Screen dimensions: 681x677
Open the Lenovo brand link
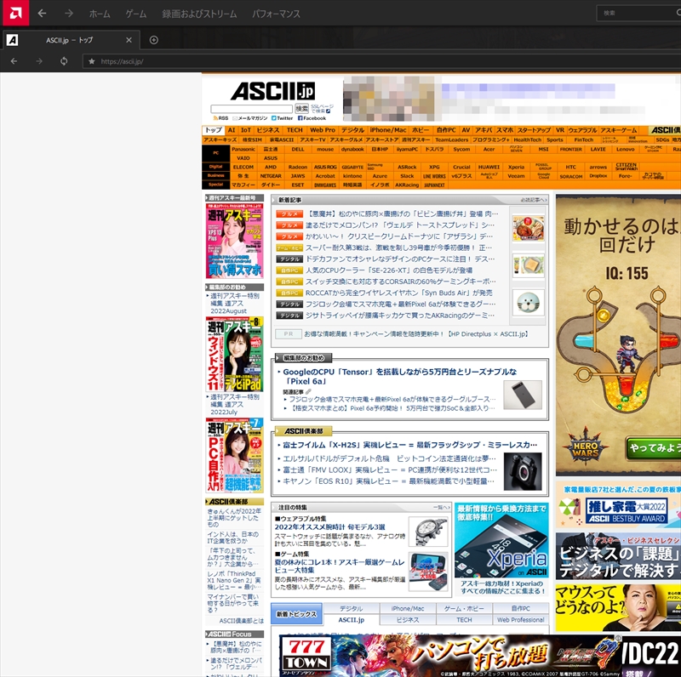tap(626, 150)
